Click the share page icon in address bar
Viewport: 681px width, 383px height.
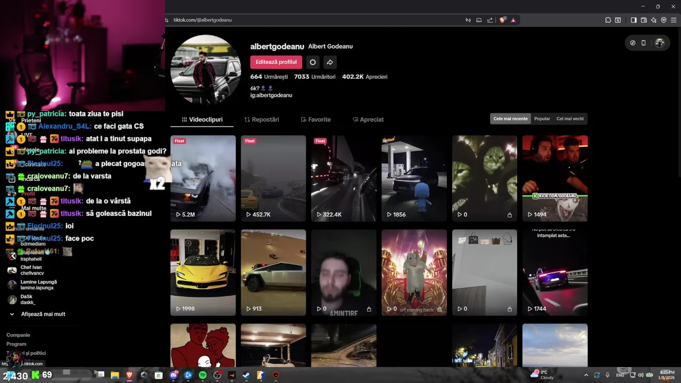490,20
